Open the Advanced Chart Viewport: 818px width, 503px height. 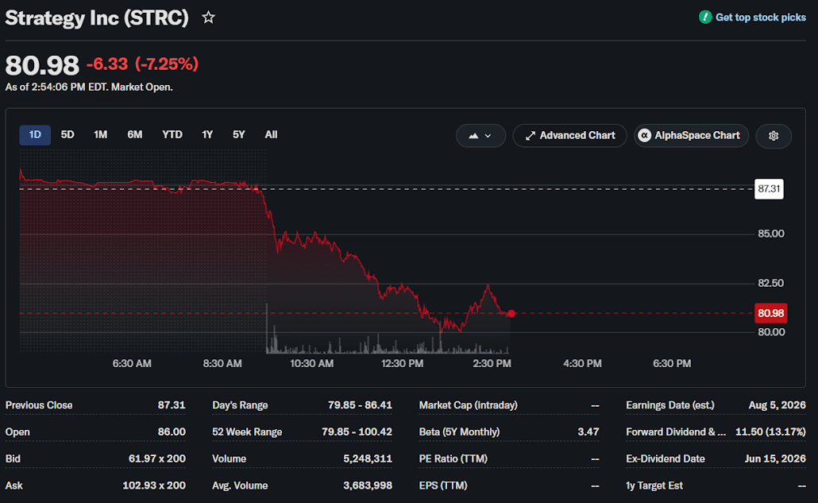coord(569,136)
